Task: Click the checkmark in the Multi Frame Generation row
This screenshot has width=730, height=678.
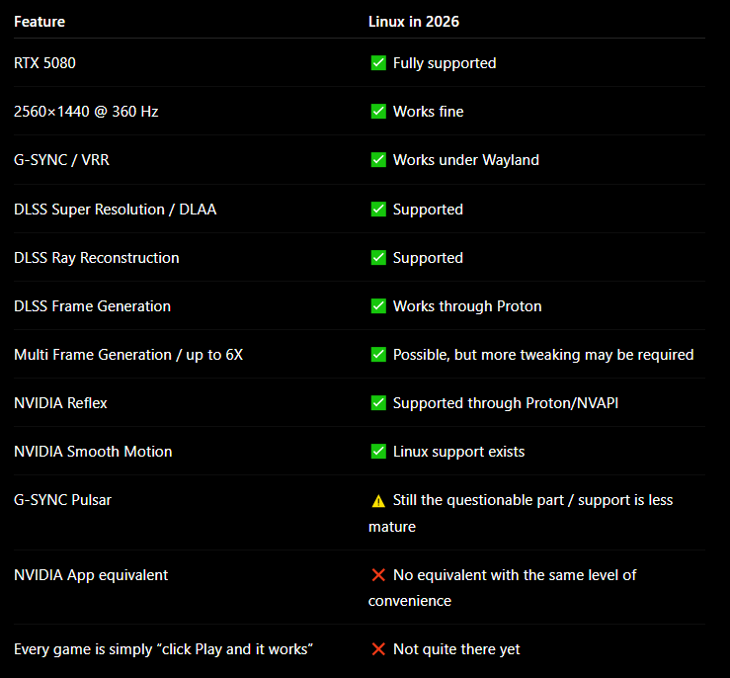Action: coord(378,355)
